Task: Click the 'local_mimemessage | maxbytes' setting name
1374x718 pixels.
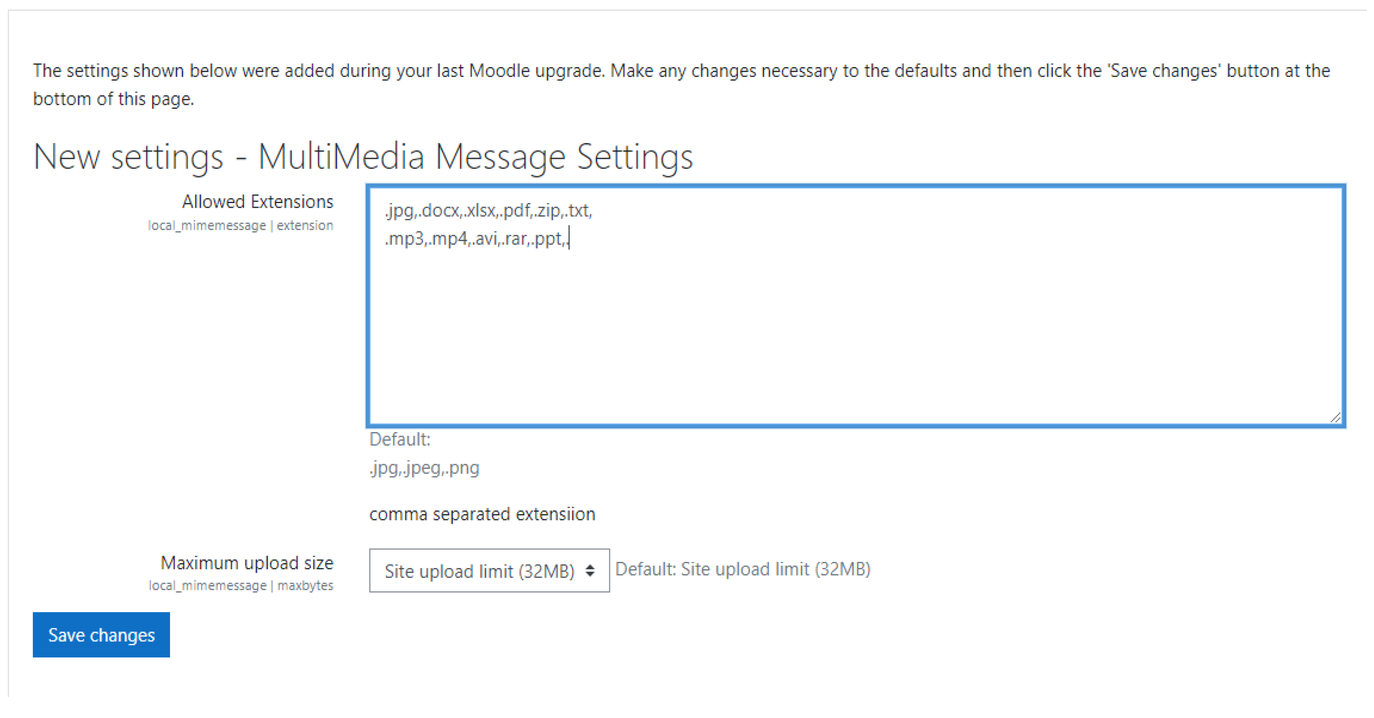Action: point(241,586)
